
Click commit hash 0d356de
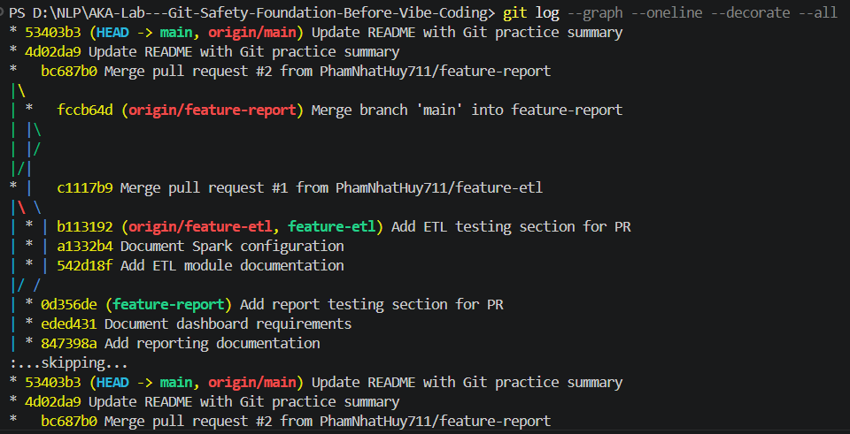point(69,305)
